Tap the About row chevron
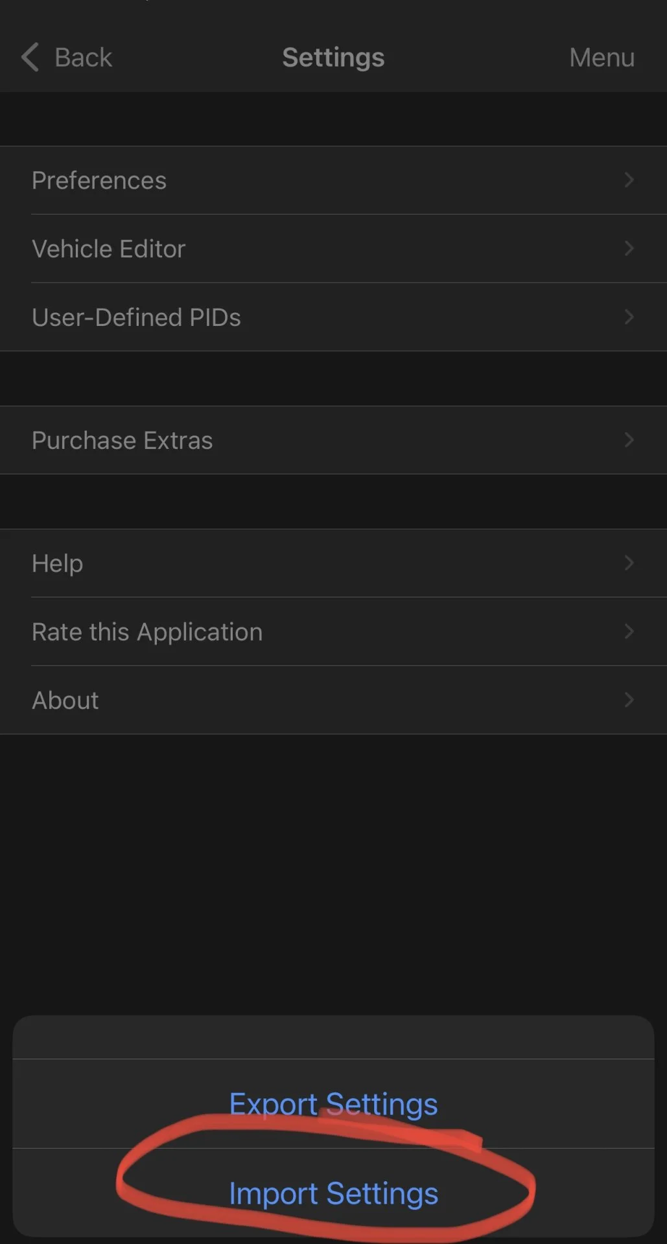The width and height of the screenshot is (667, 1244). [x=629, y=700]
